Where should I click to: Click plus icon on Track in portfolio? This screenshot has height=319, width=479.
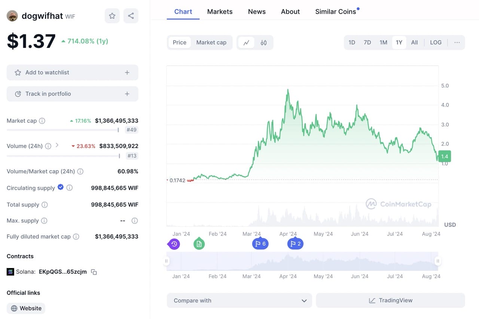127,94
